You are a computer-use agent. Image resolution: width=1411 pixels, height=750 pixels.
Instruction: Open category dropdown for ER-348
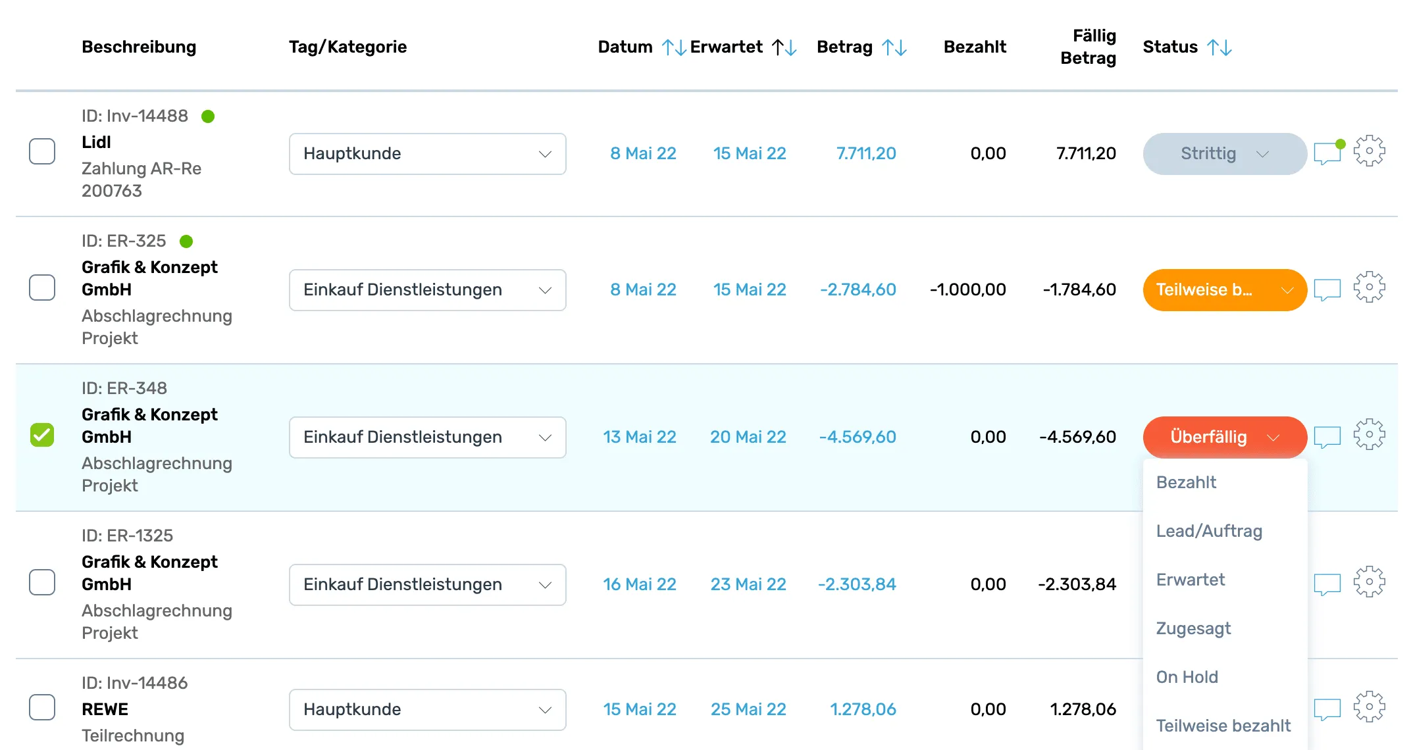point(428,438)
